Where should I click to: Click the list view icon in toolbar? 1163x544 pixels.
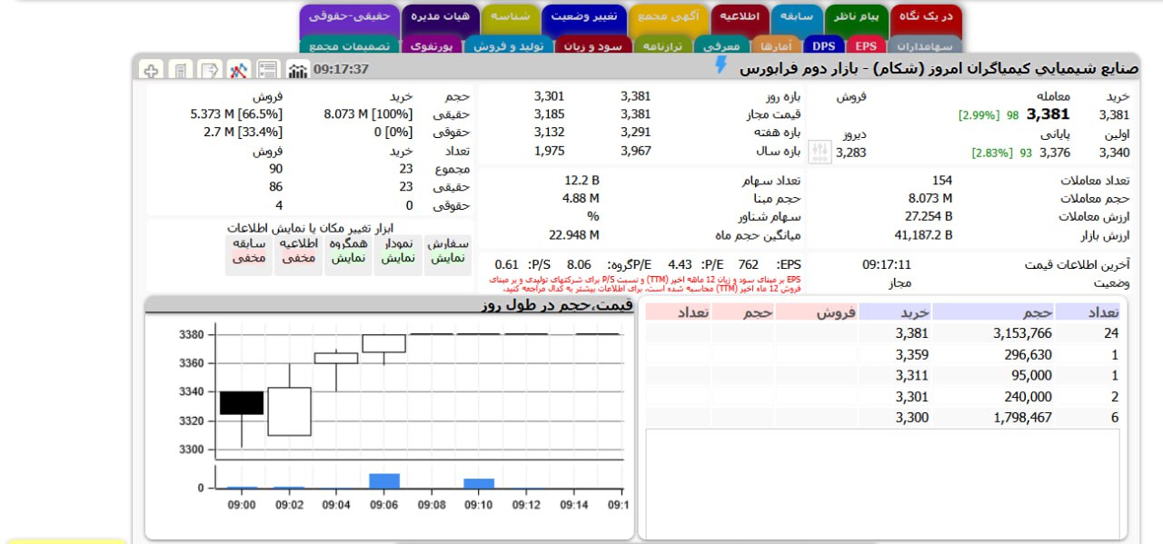[268, 70]
